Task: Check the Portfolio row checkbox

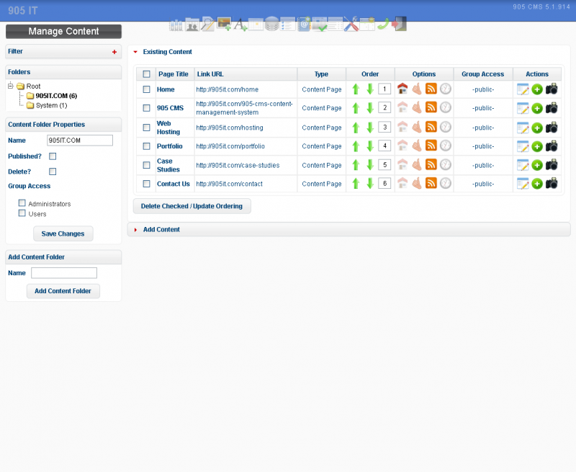Action: [x=147, y=146]
